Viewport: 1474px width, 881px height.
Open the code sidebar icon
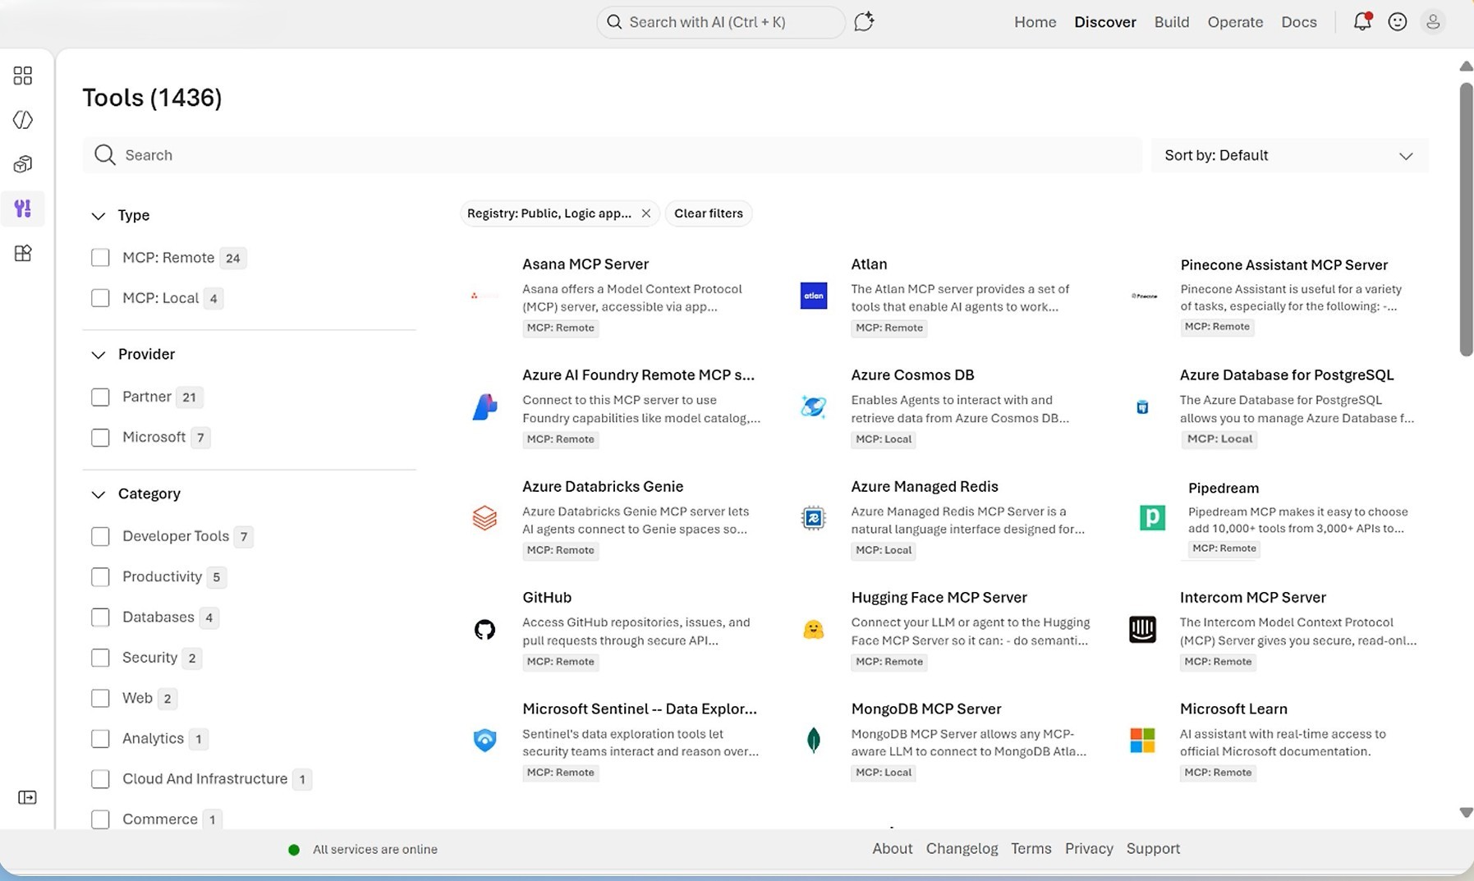coord(23,120)
